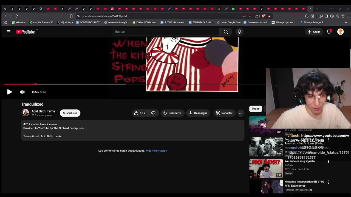
Task: Open TEMPORADA 3 document bookmark
Action: click(x=201, y=22)
